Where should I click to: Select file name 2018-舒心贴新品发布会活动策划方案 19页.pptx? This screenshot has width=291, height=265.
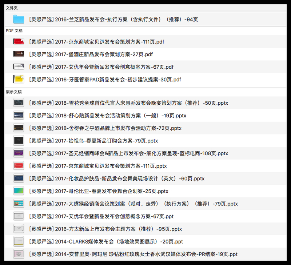(108, 116)
